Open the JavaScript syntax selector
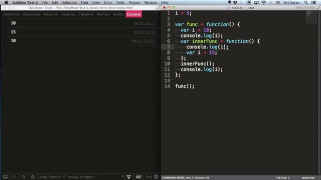This screenshot has height=180, width=321. point(308,178)
